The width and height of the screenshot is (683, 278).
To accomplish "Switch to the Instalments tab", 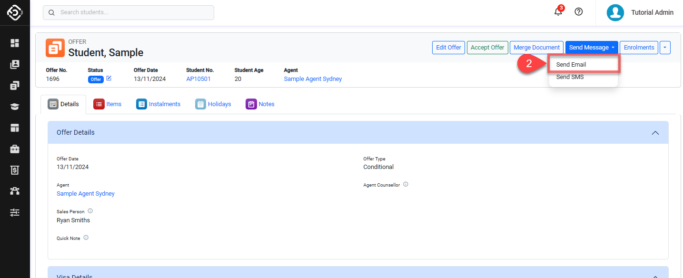I will point(158,104).
